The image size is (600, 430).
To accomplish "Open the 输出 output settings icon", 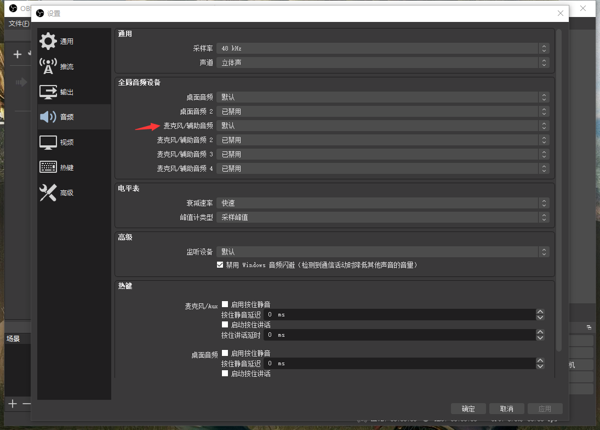I will 48,92.
